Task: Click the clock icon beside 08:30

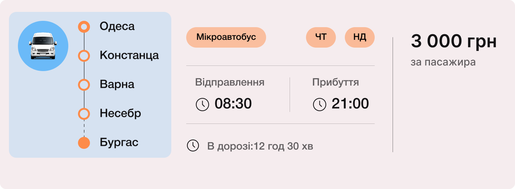Action: pyautogui.click(x=202, y=104)
